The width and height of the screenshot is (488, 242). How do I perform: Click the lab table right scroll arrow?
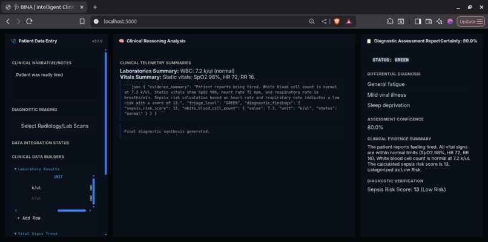point(90,211)
